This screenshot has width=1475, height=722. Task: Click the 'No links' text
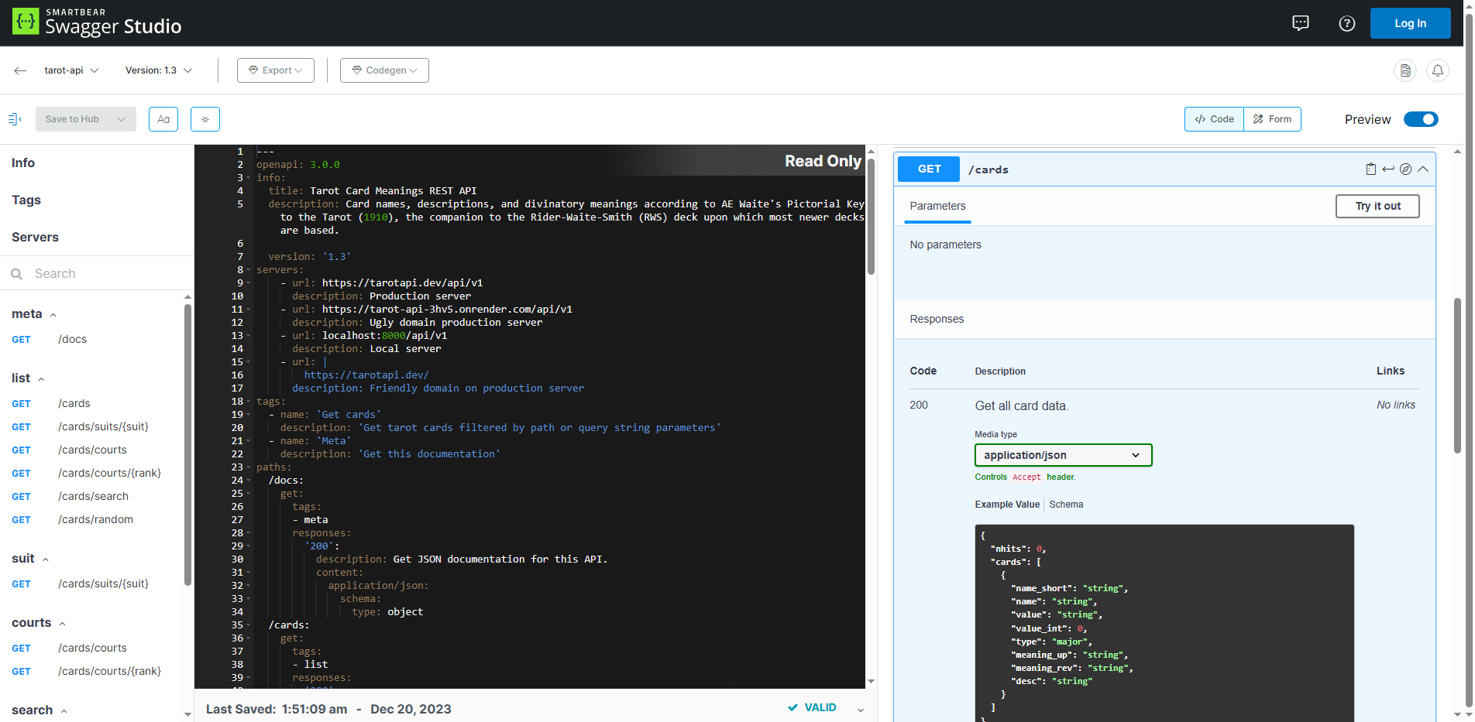tap(1395, 405)
